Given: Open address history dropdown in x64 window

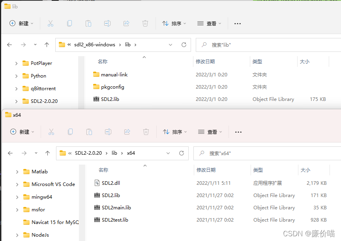Looking at the screenshot, I should tap(168, 153).
